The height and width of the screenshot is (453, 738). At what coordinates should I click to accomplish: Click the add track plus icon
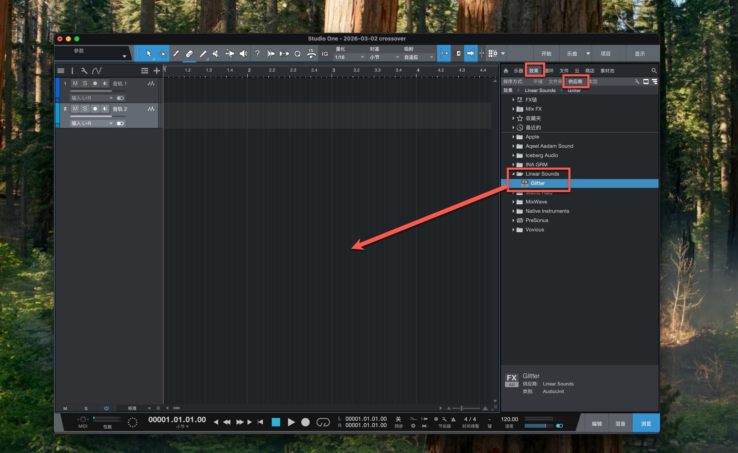coord(156,71)
